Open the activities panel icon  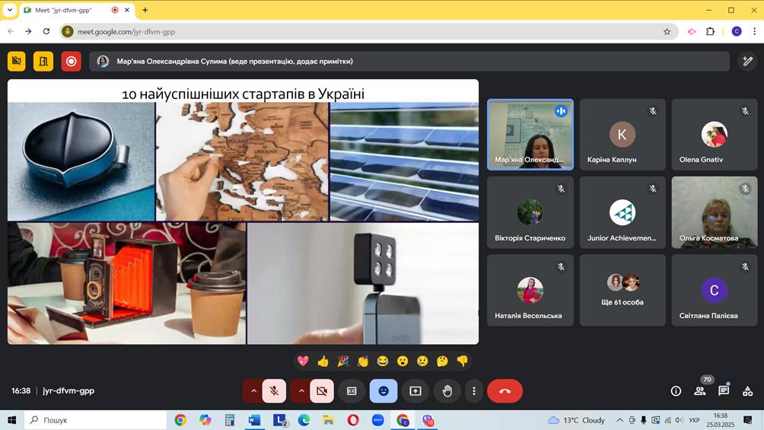click(x=747, y=391)
